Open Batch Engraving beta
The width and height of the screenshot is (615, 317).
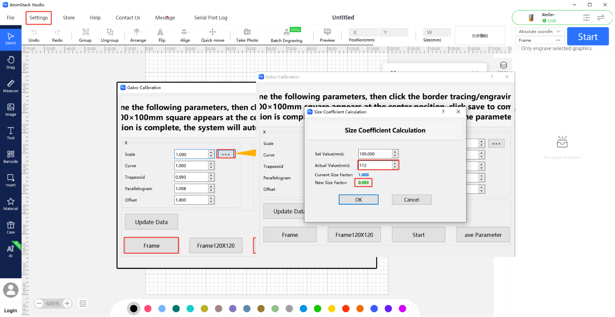coord(286,36)
